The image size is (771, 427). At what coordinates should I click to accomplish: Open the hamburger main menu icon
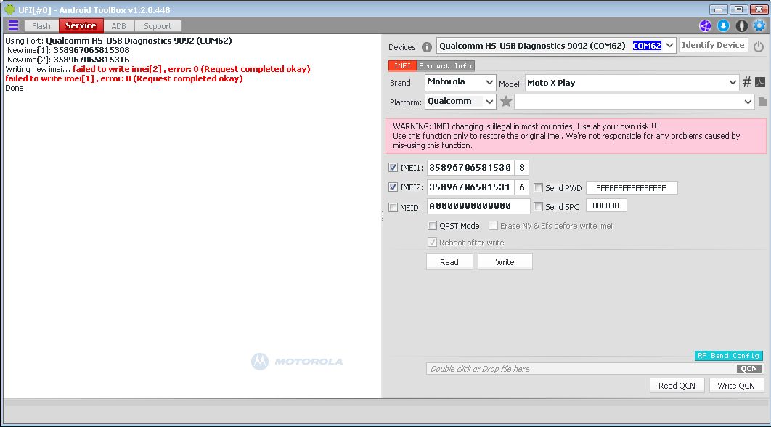(13, 25)
